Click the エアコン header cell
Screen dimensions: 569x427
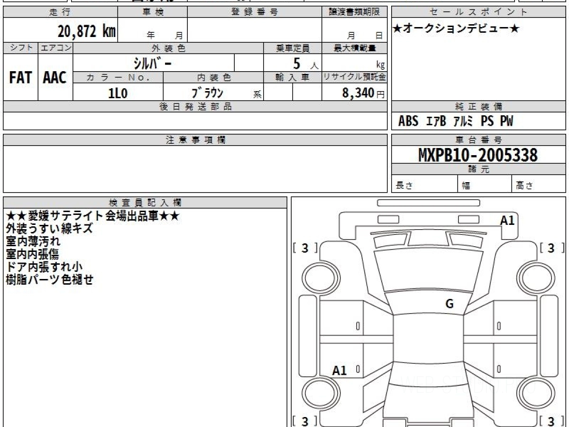(x=55, y=48)
